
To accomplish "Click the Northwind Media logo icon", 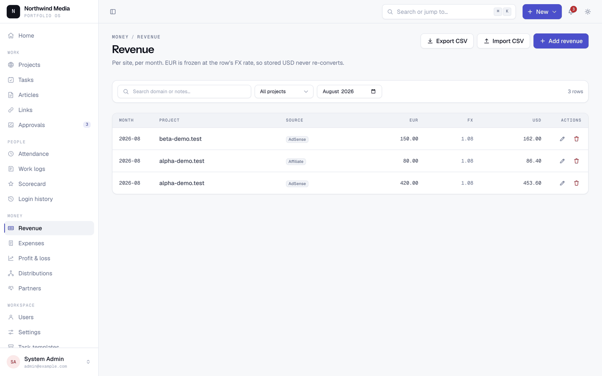I will coord(13,12).
